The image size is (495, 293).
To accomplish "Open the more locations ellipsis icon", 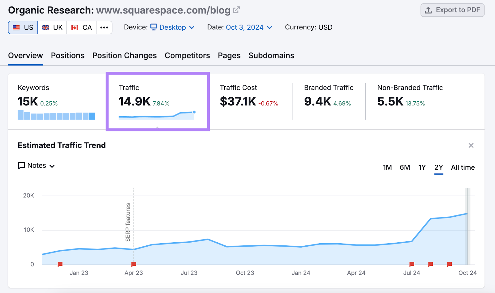I will (104, 27).
